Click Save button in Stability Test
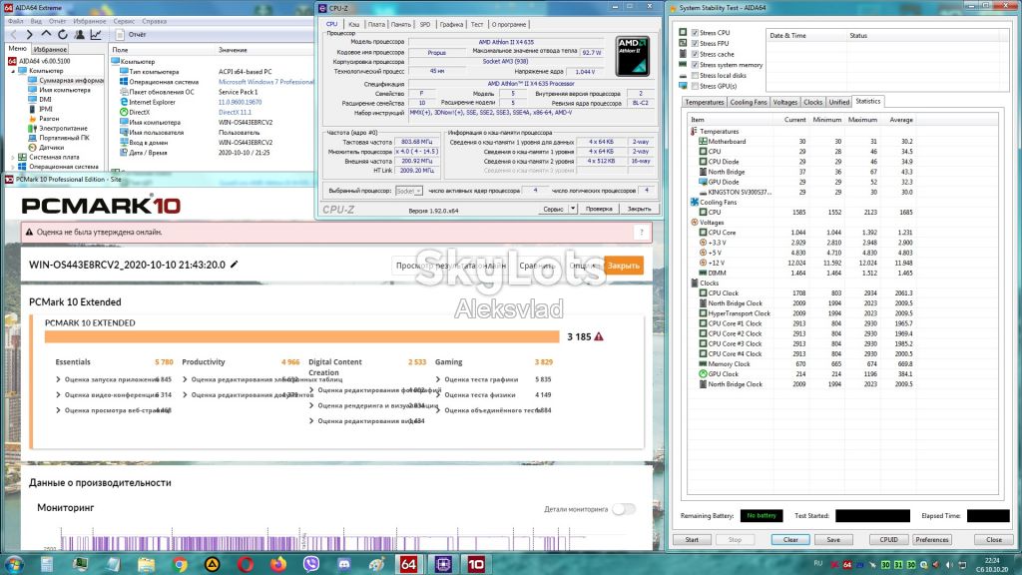Viewport: 1022px width, 575px height. pyautogui.click(x=833, y=540)
